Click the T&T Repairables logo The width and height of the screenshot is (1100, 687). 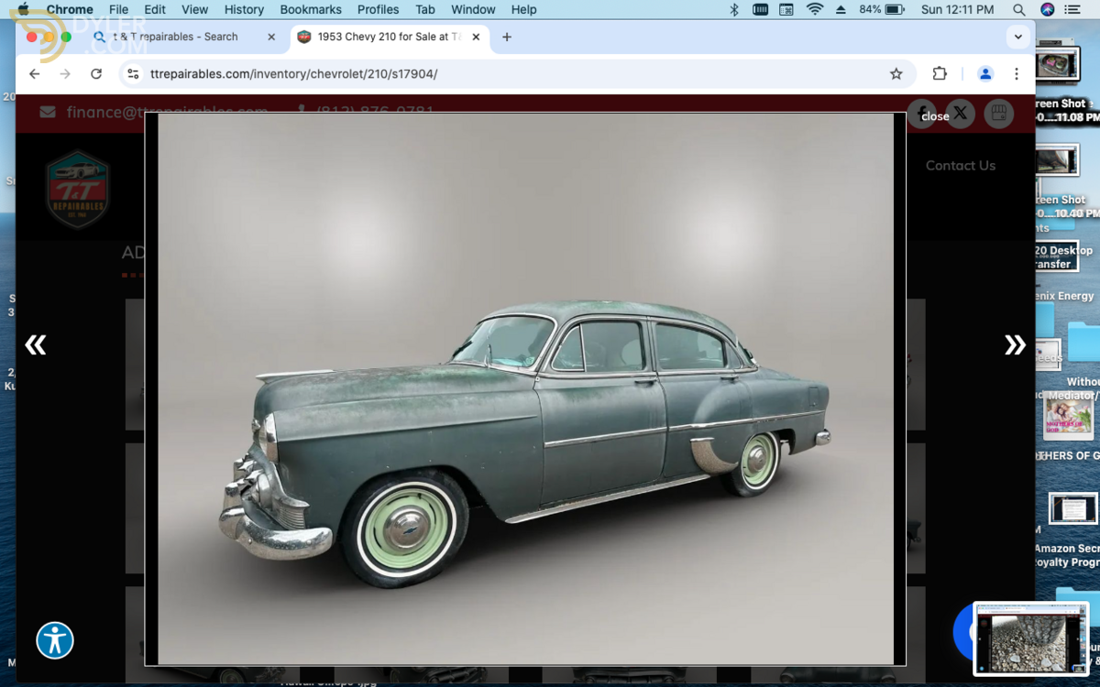pyautogui.click(x=79, y=190)
